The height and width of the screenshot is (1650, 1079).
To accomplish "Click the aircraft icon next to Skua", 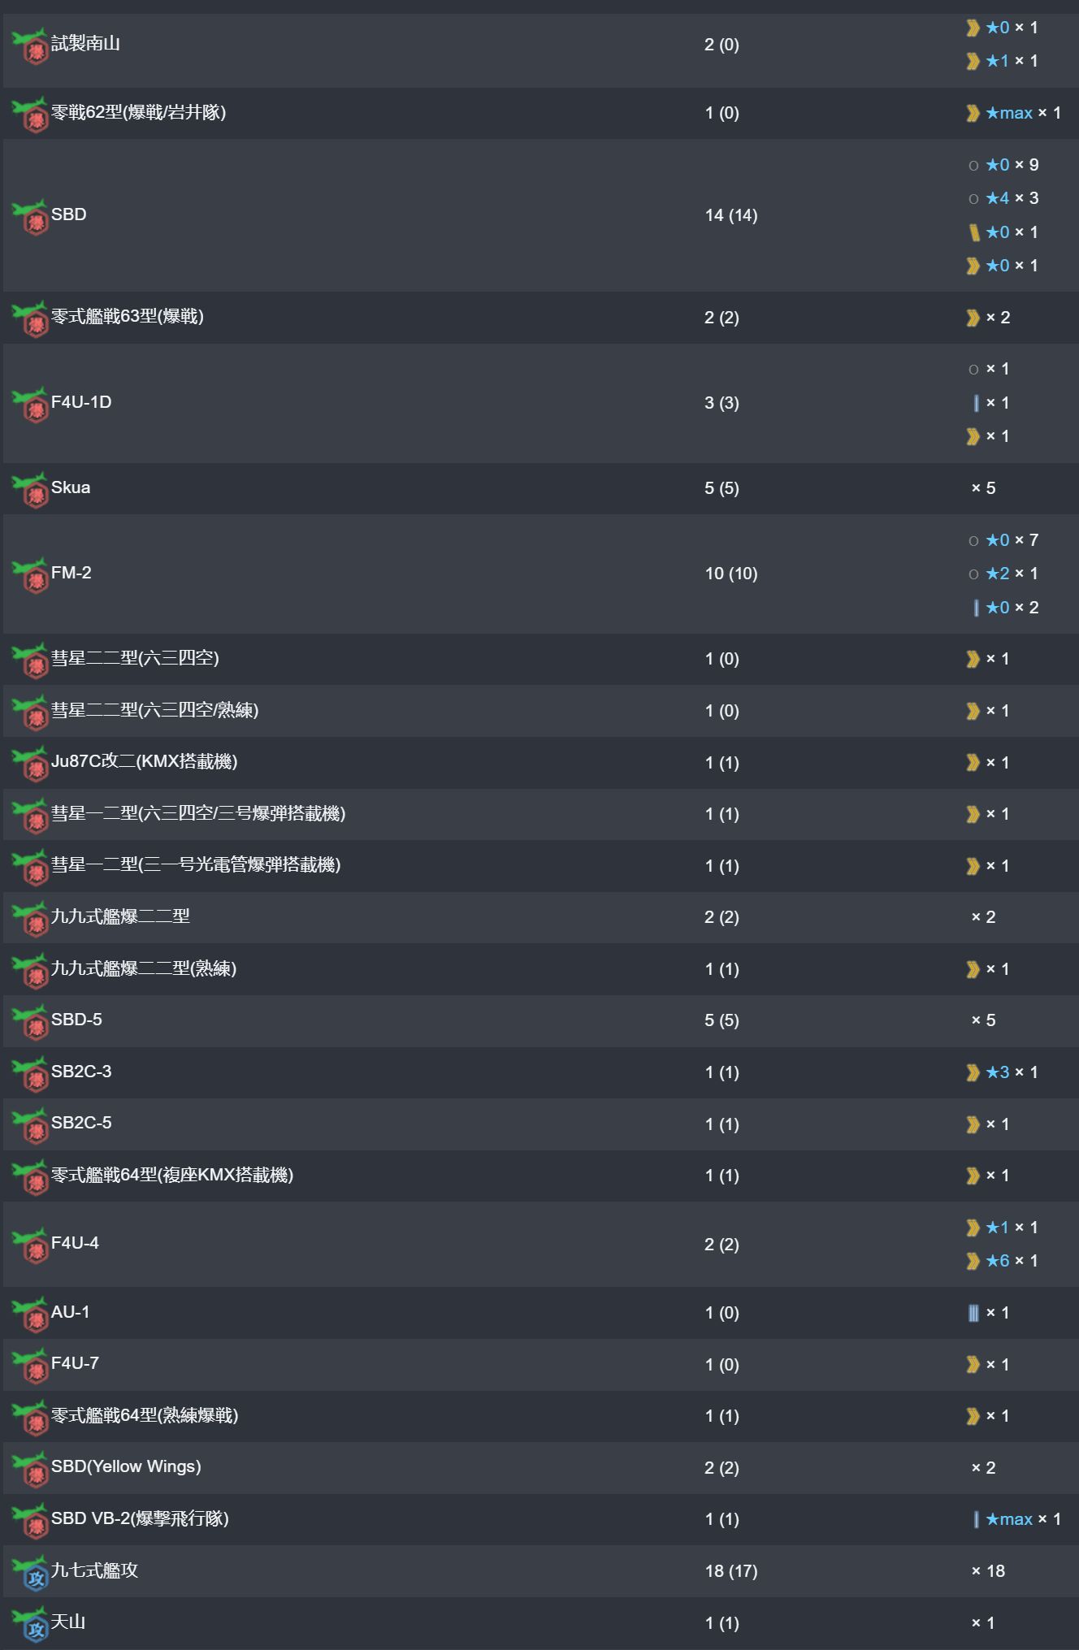I will [x=31, y=490].
